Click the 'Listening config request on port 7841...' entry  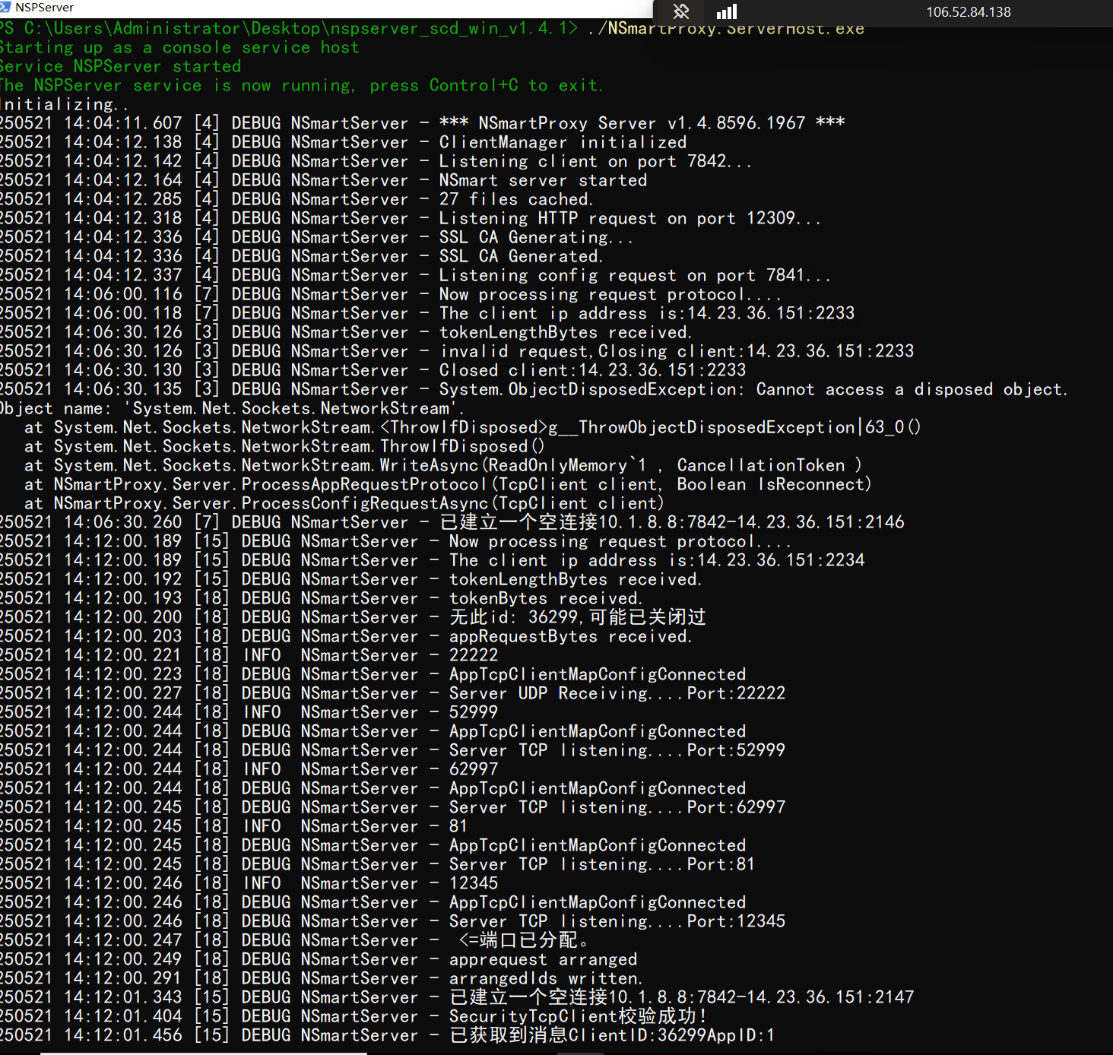click(416, 276)
